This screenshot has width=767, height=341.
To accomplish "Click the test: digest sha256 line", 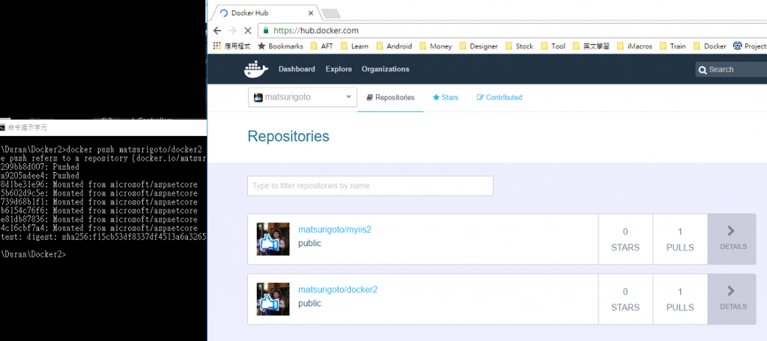I will click(103, 238).
